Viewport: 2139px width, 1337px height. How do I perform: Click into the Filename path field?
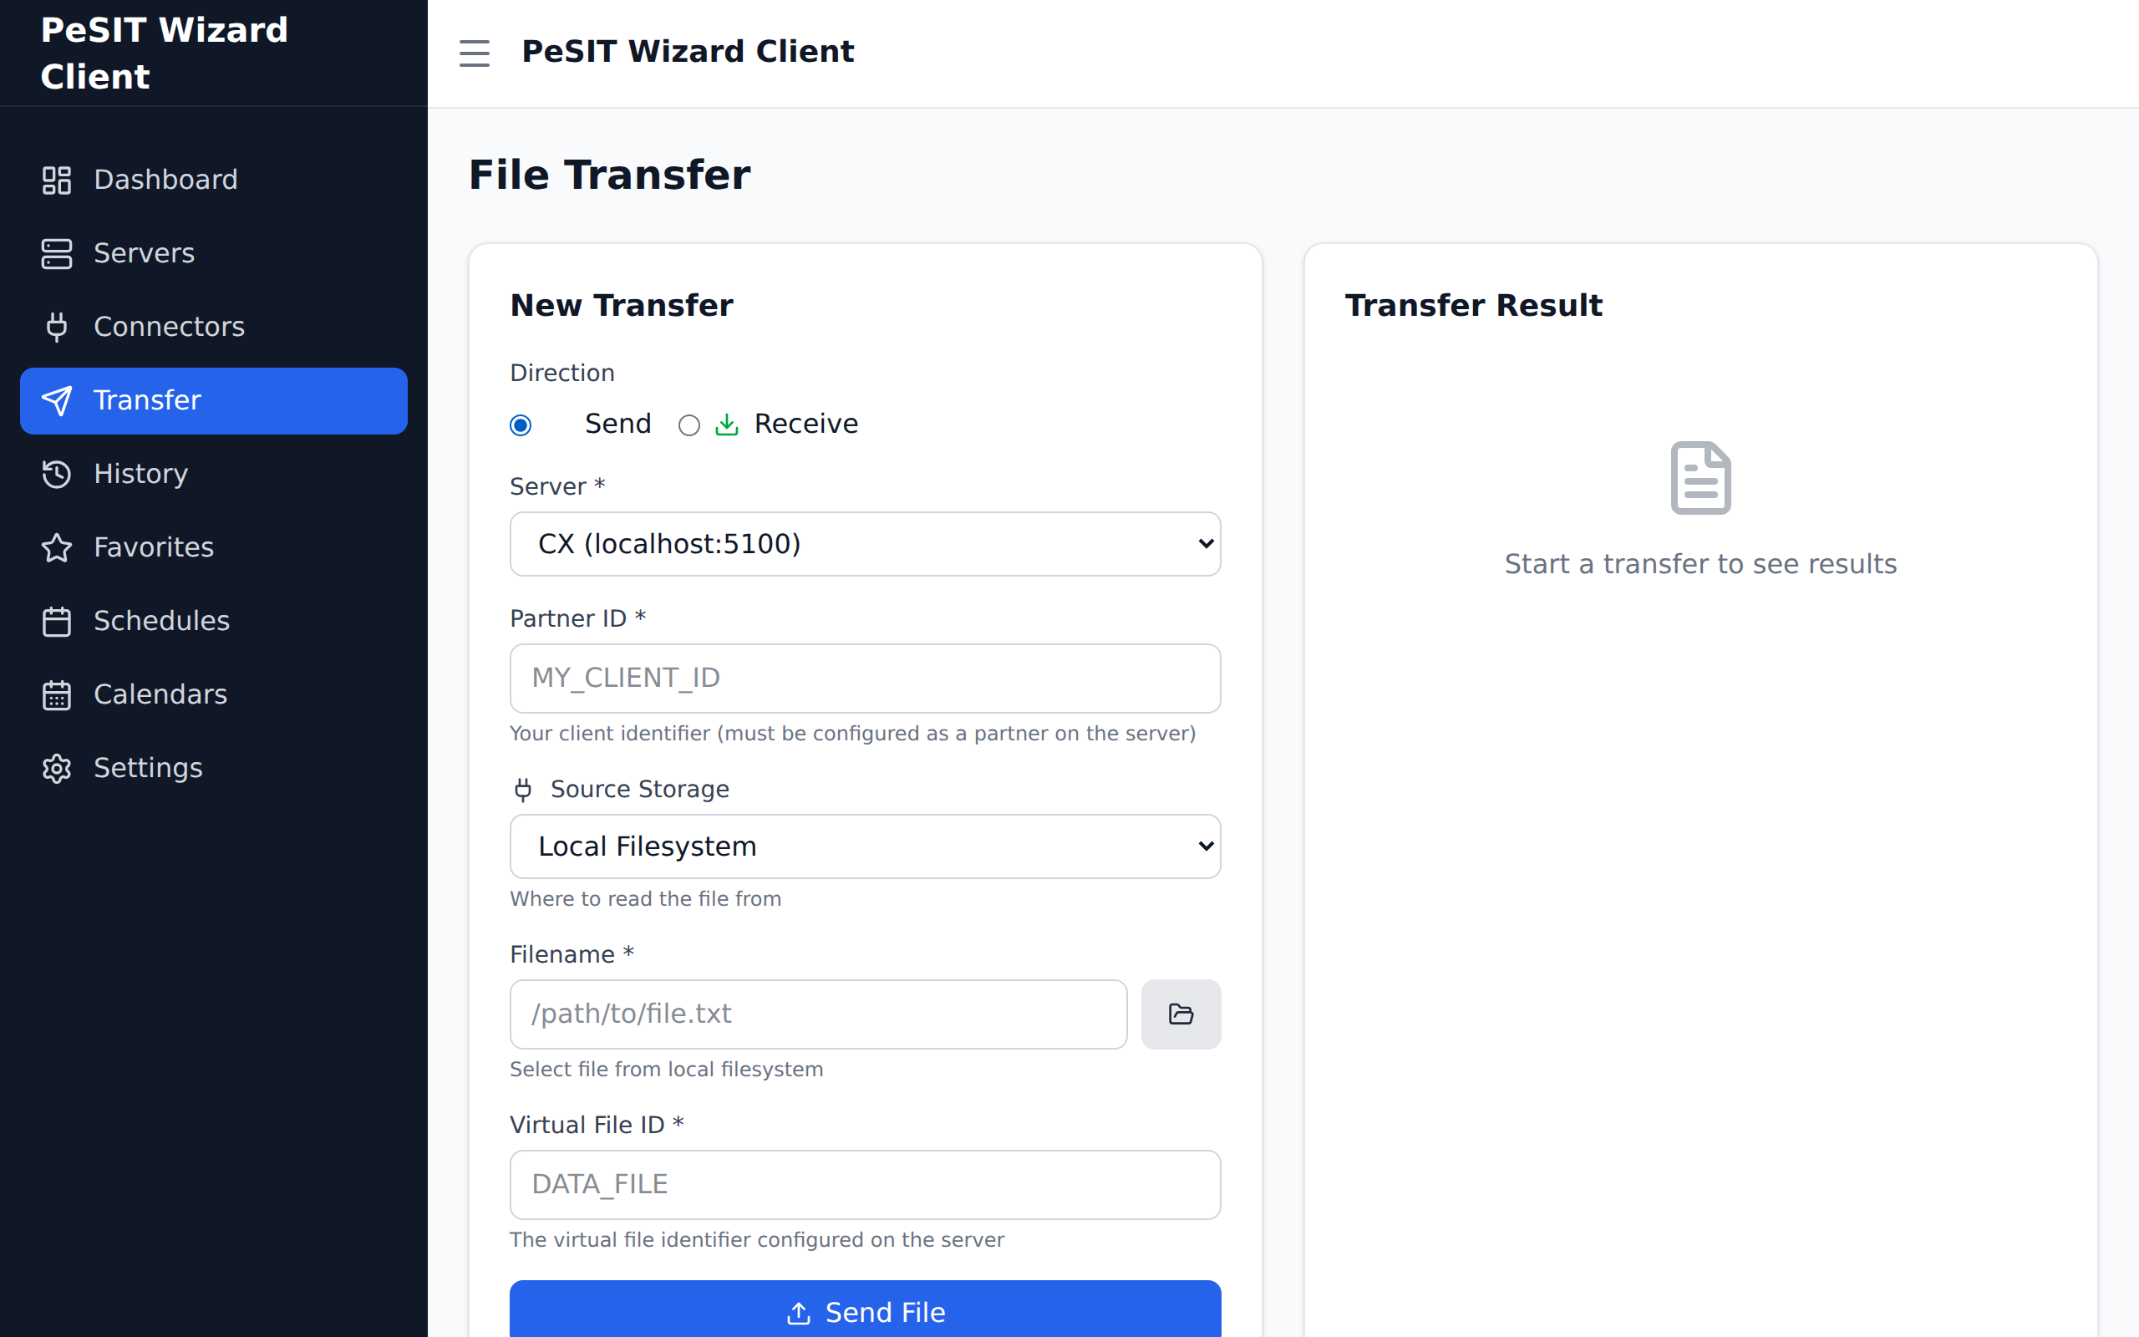click(x=818, y=1014)
